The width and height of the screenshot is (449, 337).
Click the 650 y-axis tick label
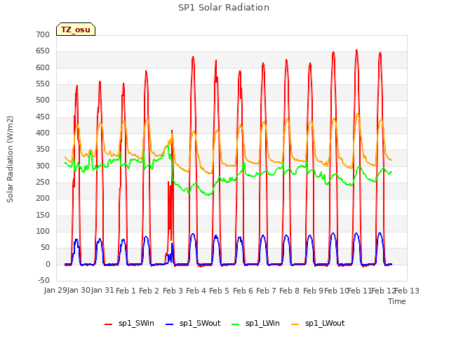(x=43, y=51)
